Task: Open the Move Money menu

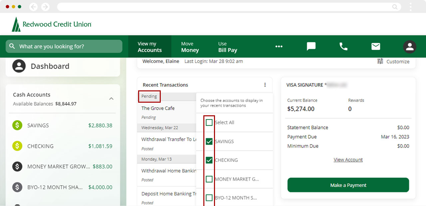Action: click(x=190, y=47)
